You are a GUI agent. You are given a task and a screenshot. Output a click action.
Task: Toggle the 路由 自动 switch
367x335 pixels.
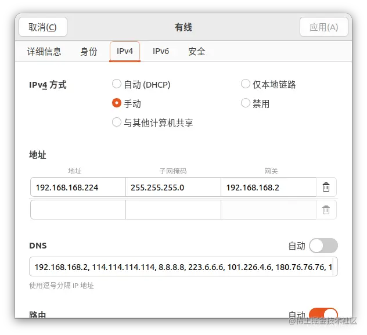tap(323, 314)
